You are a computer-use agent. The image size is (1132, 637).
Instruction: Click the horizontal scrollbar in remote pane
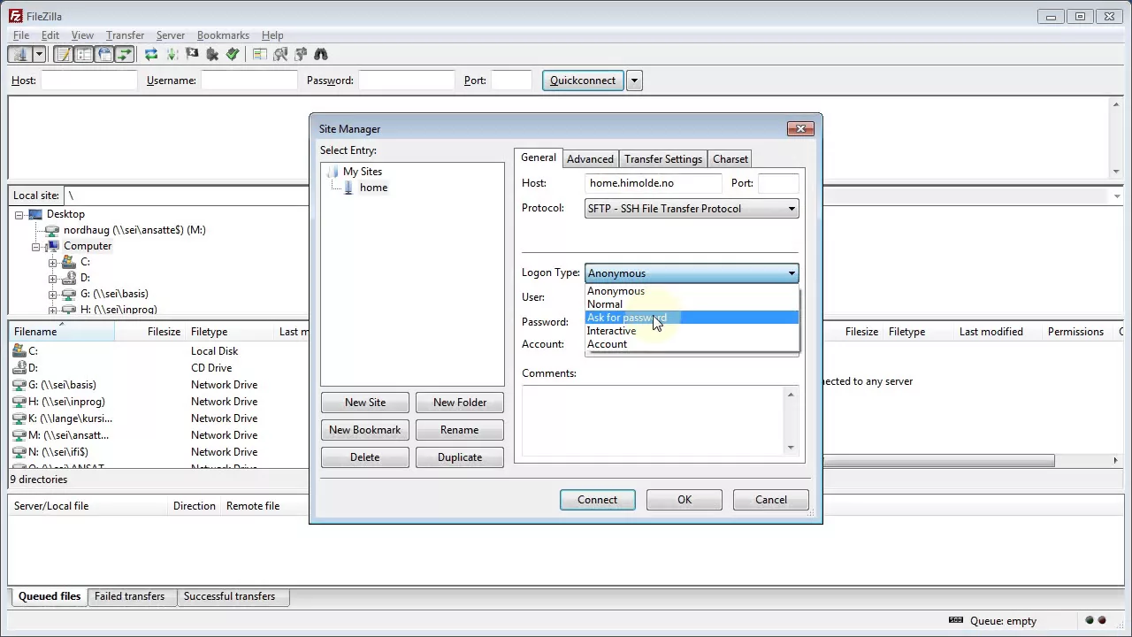[938, 461]
